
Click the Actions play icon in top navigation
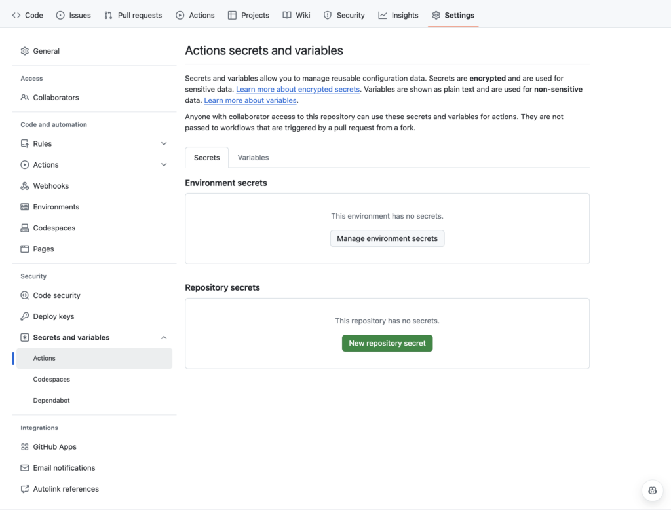coord(180,16)
